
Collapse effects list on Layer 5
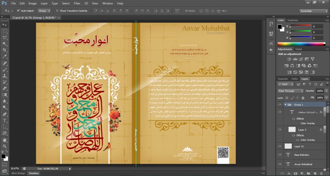[324, 130]
